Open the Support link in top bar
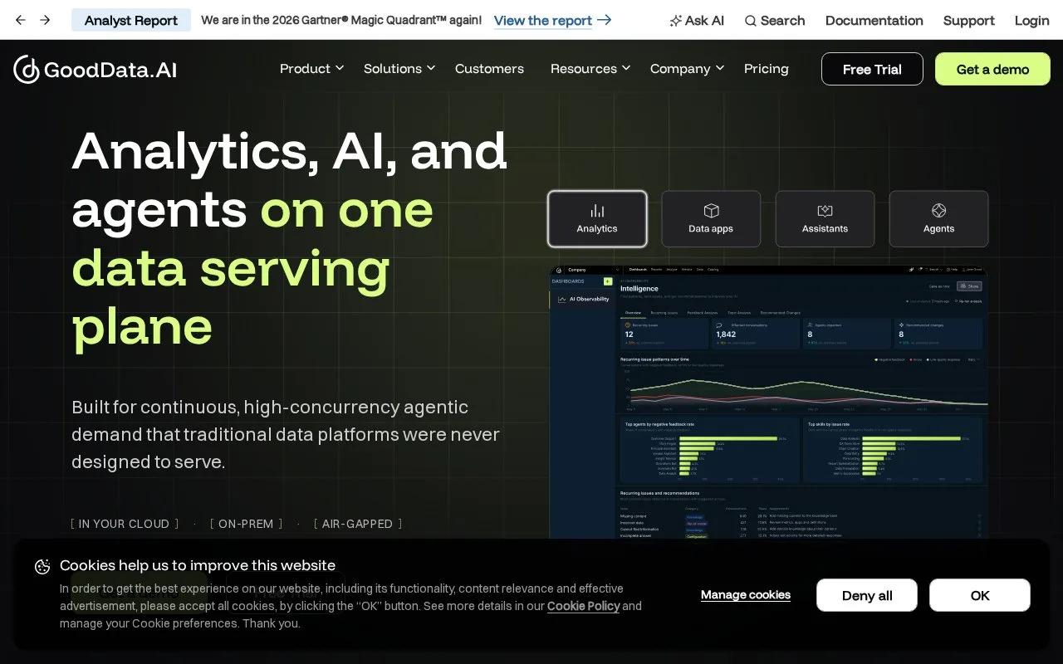 click(969, 20)
